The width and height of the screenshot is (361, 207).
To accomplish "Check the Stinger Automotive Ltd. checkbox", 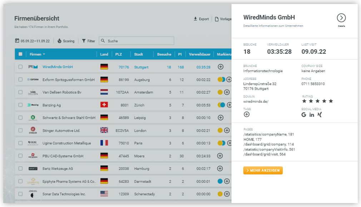I will [20, 130].
